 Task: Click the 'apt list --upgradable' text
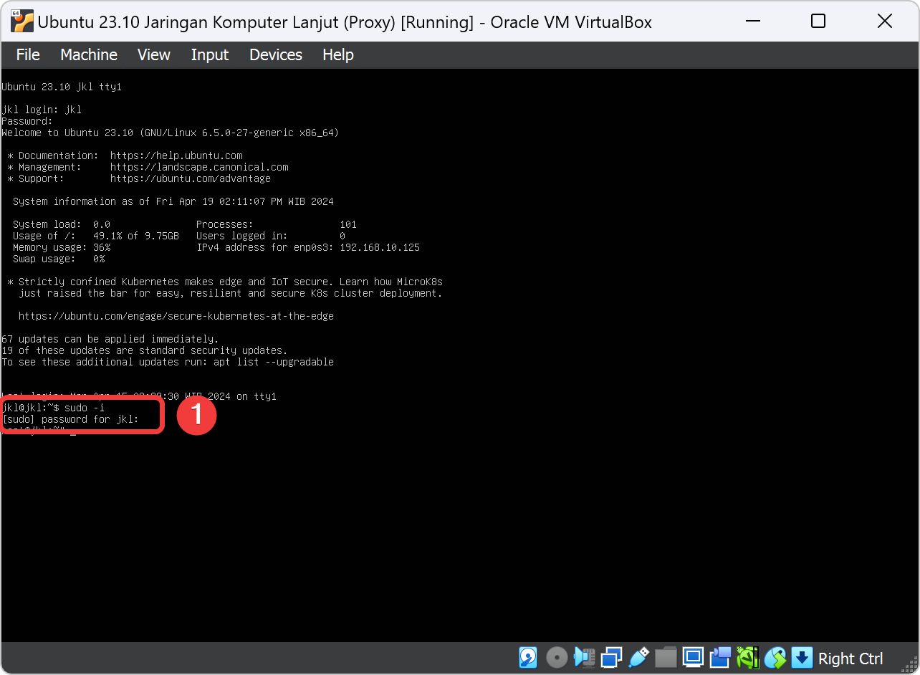point(274,362)
